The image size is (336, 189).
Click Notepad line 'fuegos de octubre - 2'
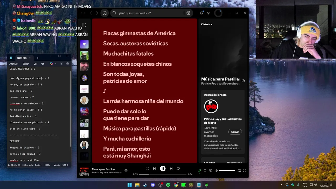click(x=24, y=148)
